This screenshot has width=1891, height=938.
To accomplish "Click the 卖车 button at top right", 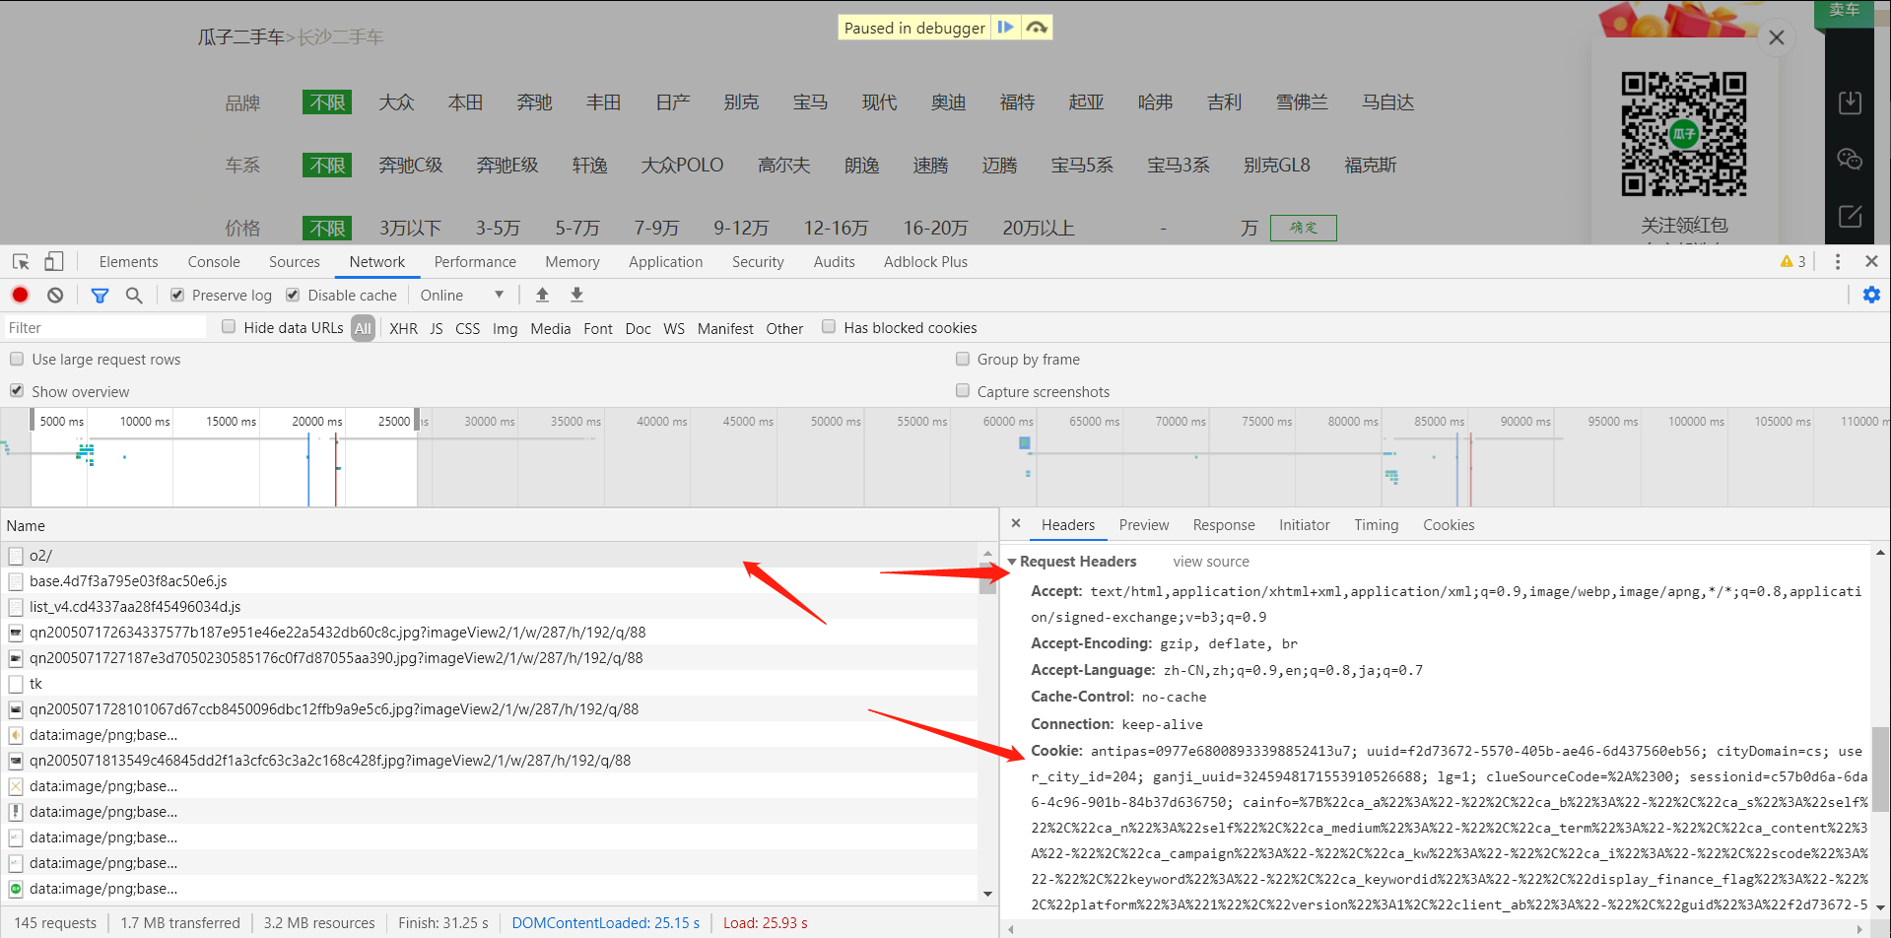I will pyautogui.click(x=1844, y=10).
